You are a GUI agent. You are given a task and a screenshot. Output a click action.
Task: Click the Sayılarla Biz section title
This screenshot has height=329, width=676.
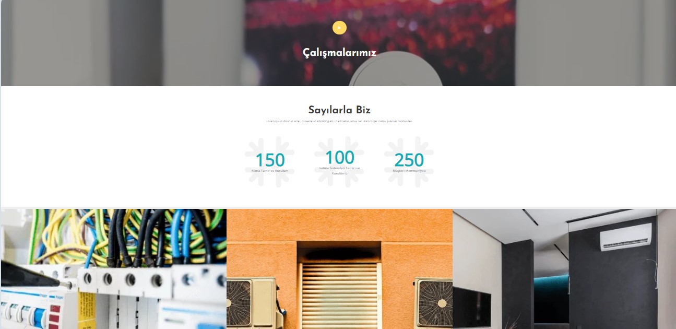(339, 110)
